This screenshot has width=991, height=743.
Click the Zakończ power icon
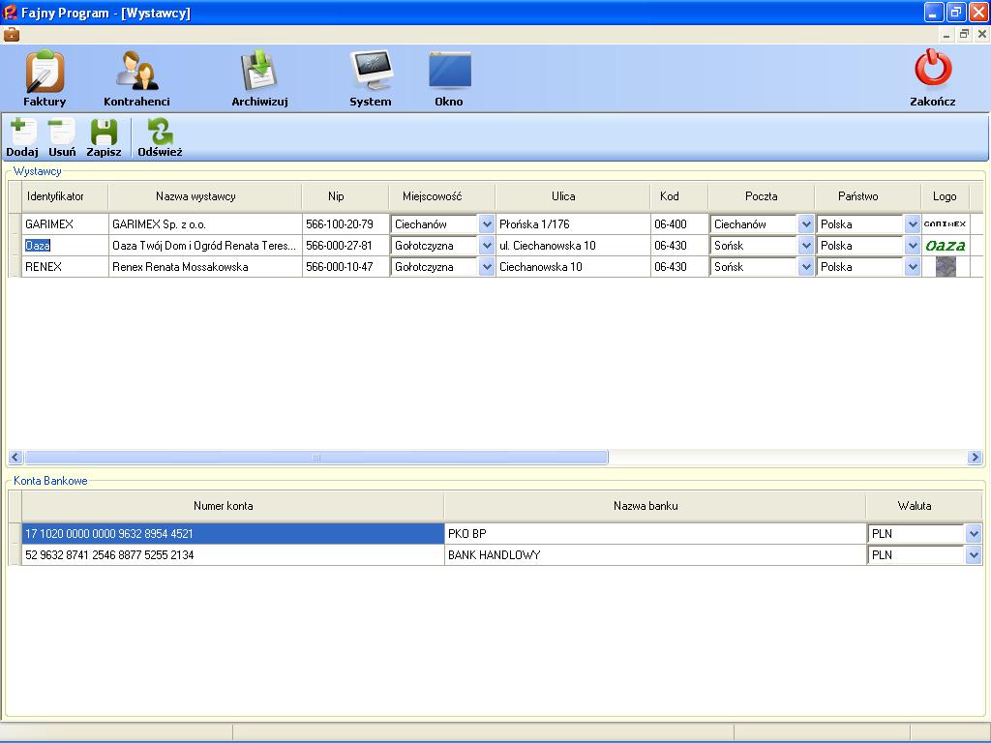tap(933, 77)
